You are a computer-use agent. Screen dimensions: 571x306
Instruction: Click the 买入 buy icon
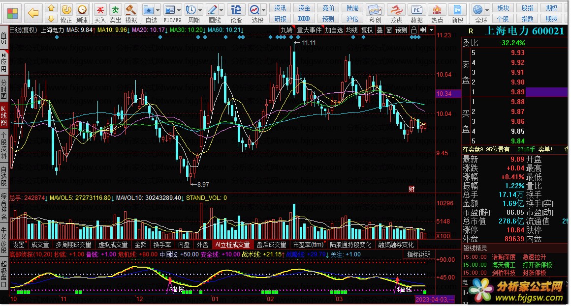pyautogui.click(x=100, y=10)
